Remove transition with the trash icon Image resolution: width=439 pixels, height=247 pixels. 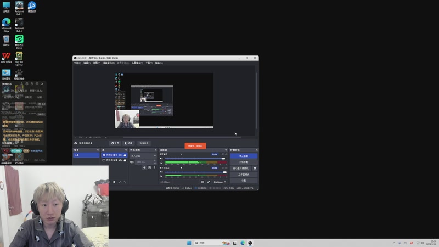point(149,168)
